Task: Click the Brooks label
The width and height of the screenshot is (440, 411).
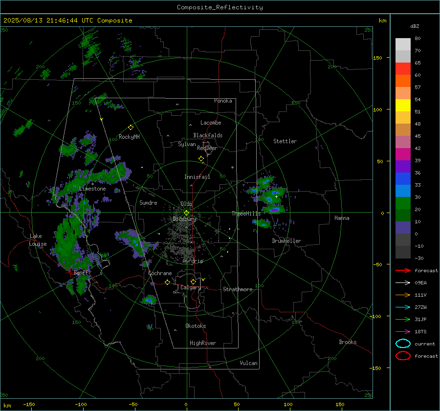Action: click(348, 342)
